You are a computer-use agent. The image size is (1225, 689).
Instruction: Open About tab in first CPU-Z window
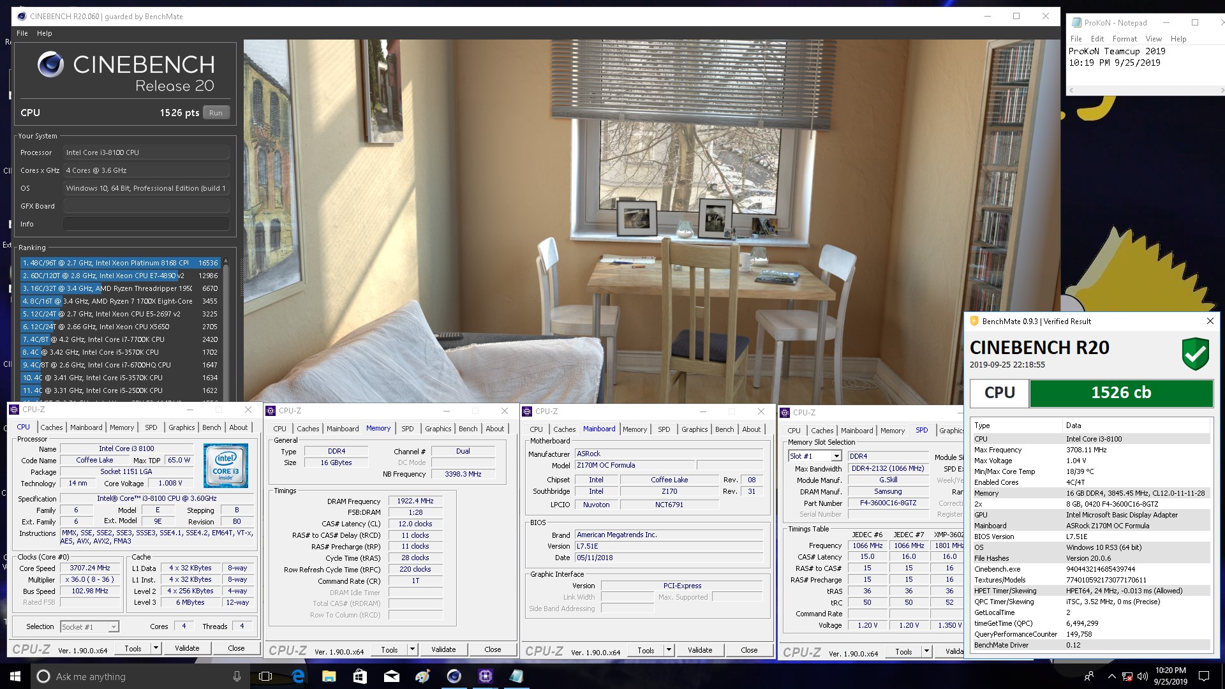click(x=239, y=427)
